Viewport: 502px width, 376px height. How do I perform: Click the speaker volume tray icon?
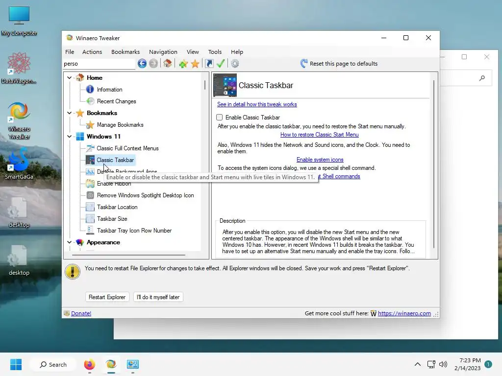click(x=443, y=364)
